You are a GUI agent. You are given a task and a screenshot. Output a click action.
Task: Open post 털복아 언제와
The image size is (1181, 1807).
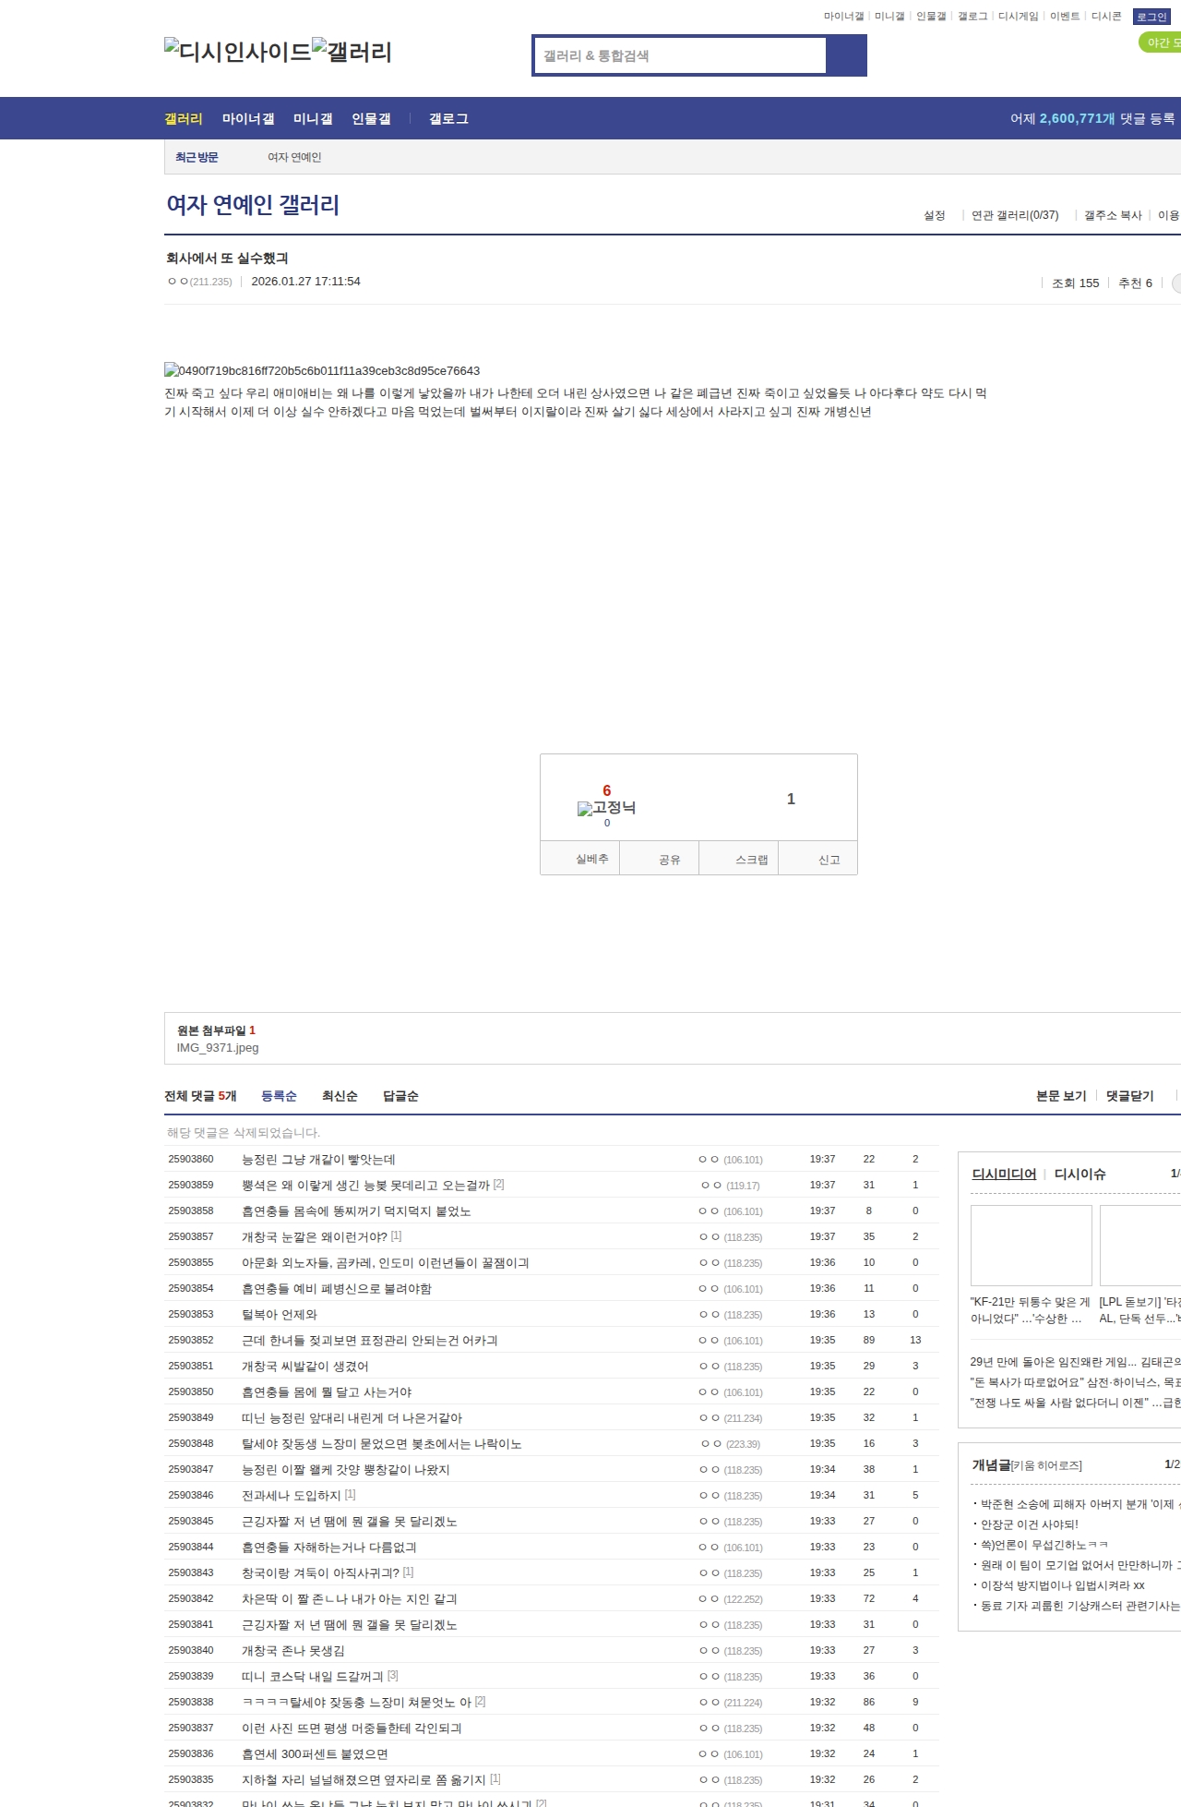(x=280, y=1315)
